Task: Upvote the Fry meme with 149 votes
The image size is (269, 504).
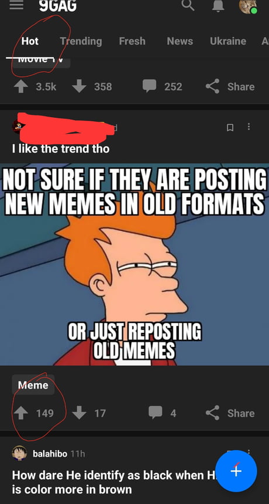Action: coord(21,413)
